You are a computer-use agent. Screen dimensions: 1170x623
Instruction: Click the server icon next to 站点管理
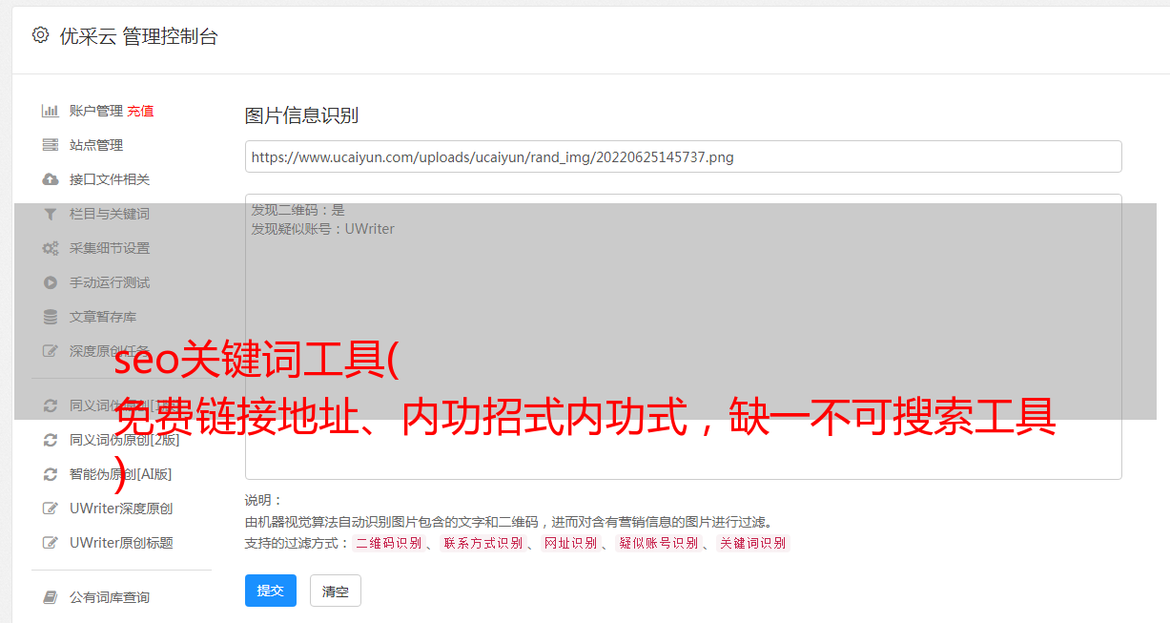pos(51,145)
